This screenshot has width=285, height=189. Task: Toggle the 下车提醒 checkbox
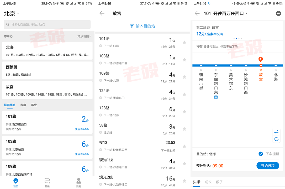(x=260, y=154)
